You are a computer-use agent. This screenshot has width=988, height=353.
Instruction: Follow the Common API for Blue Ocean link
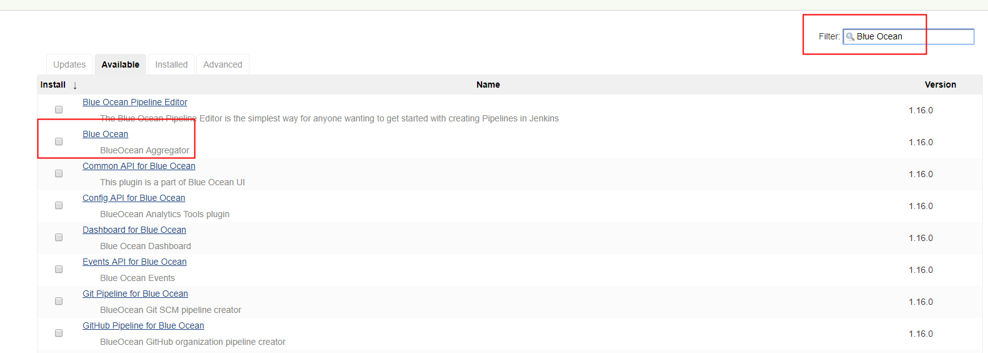[139, 166]
